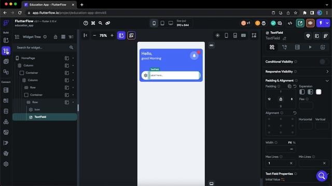This screenshot has width=332, height=186.
Task: Toggle light/dark mode sun icon
Action: click(x=217, y=36)
